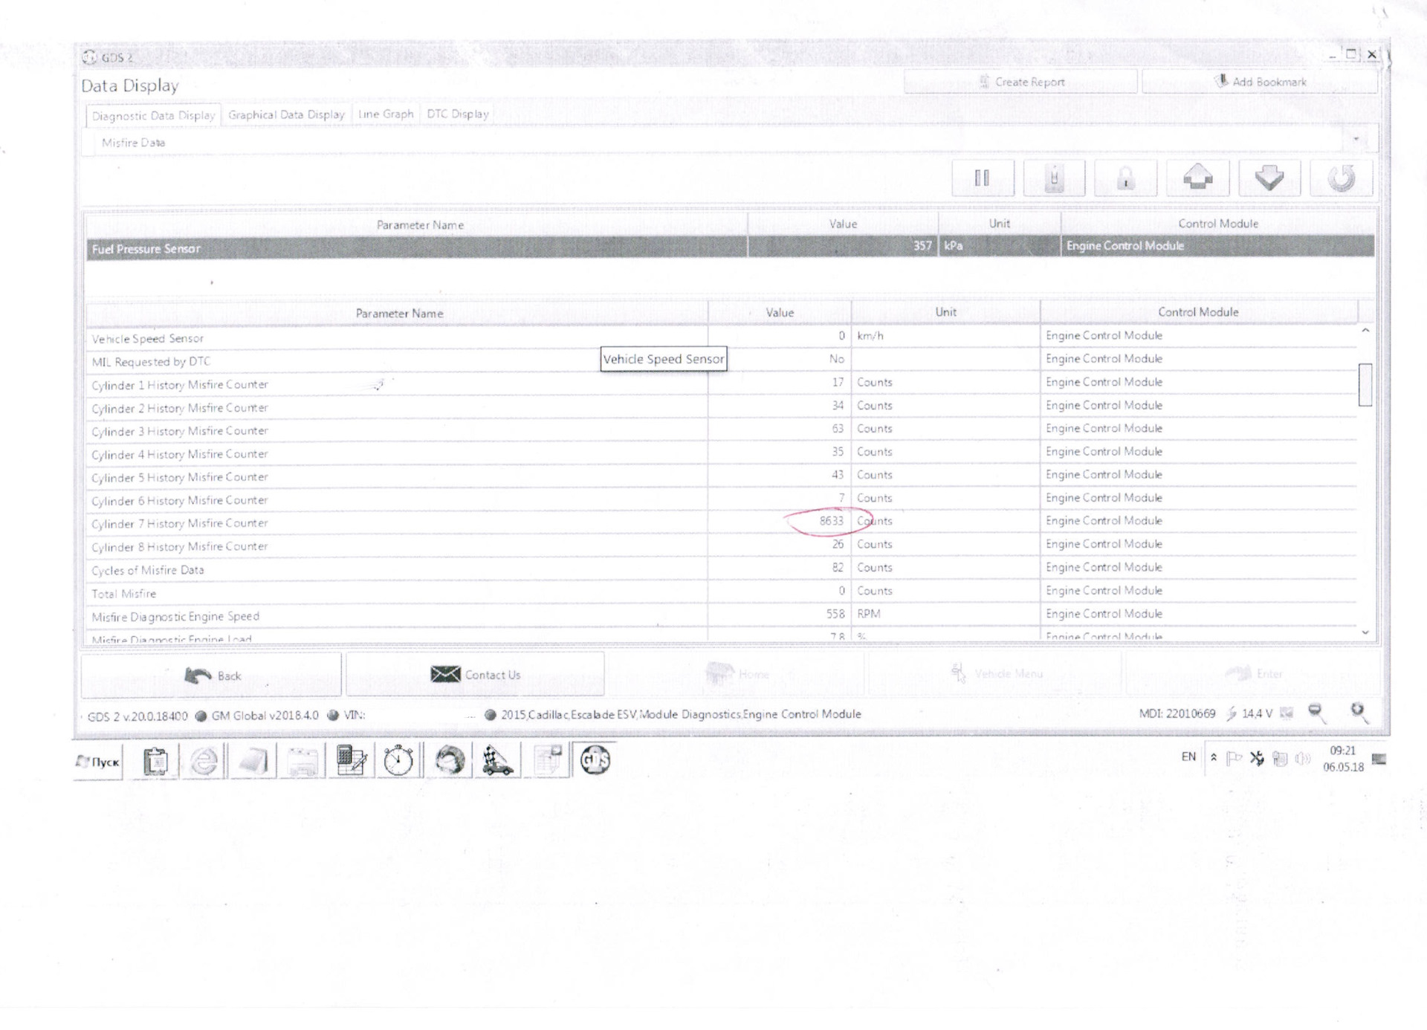
Task: Click the GDS icon in taskbar
Action: click(x=595, y=760)
